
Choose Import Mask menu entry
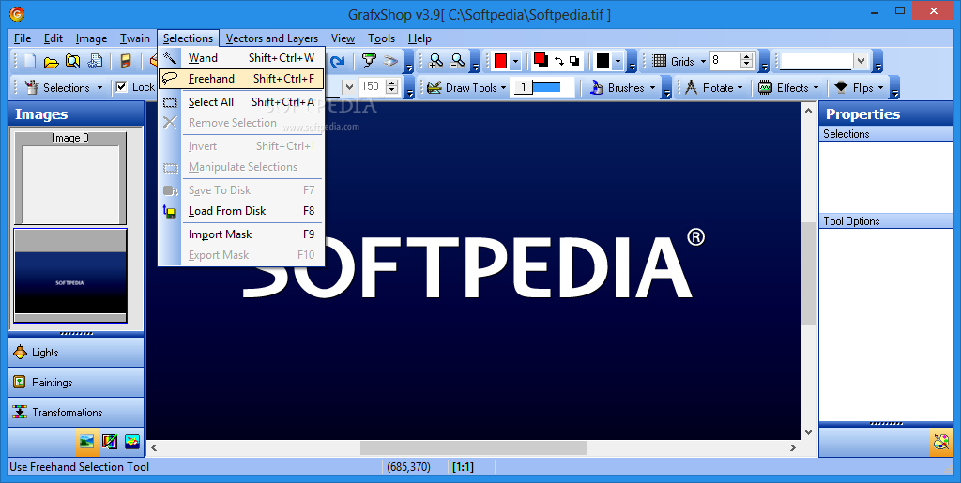[x=241, y=234]
